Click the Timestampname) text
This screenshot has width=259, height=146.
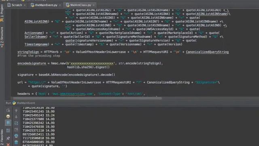point(37,44)
